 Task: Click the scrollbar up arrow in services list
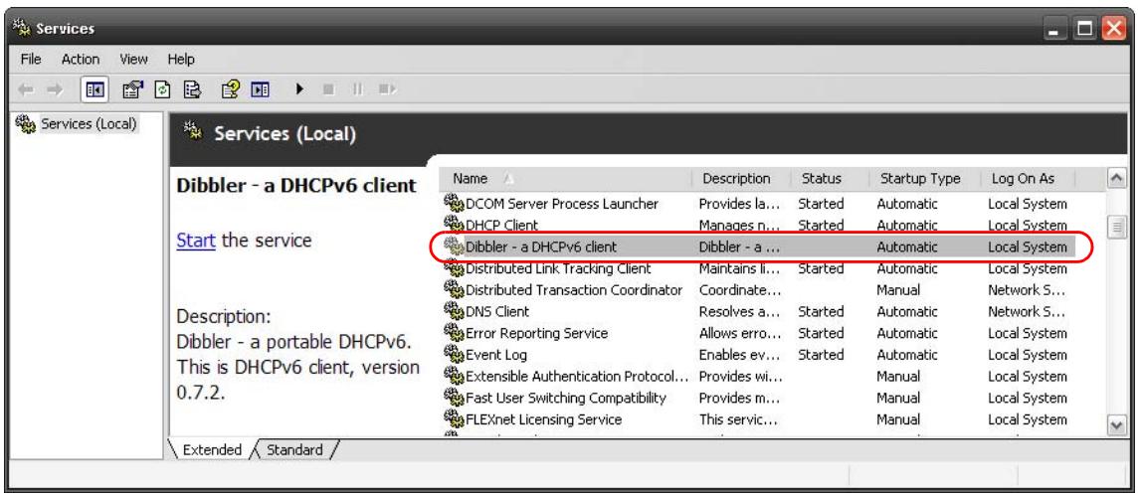click(1116, 178)
